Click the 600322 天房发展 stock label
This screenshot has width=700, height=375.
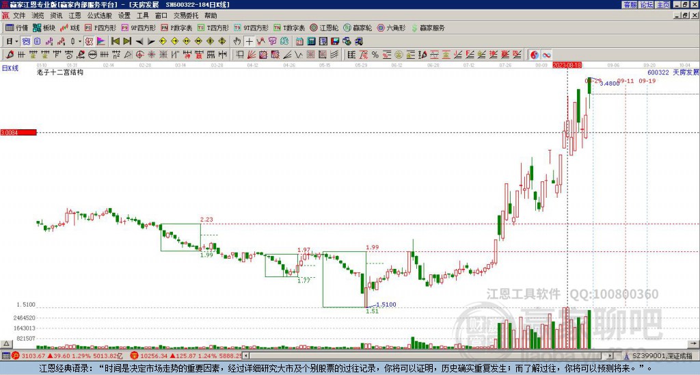(x=673, y=72)
